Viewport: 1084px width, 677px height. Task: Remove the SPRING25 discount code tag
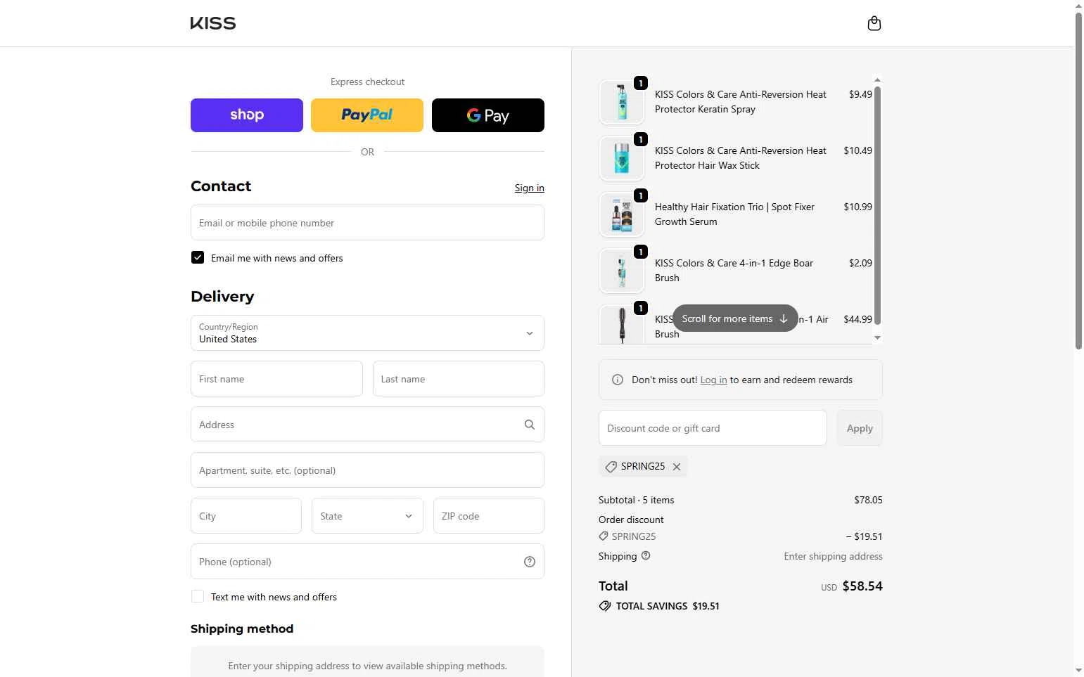coord(677,467)
